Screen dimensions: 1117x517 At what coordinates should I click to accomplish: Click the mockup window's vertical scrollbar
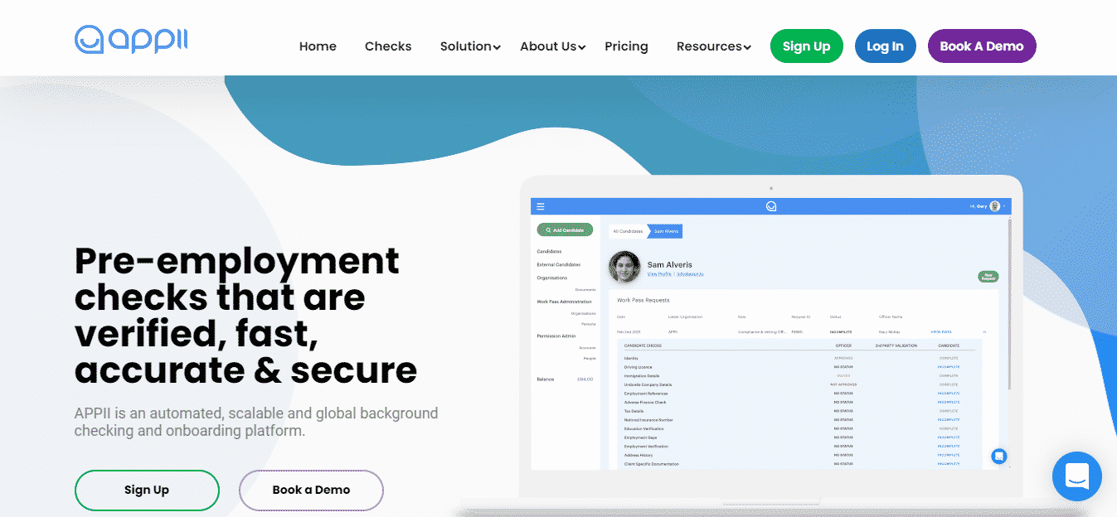[x=1009, y=304]
